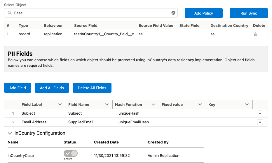Run Sync for the selected object
272x163 pixels.
tap(249, 13)
